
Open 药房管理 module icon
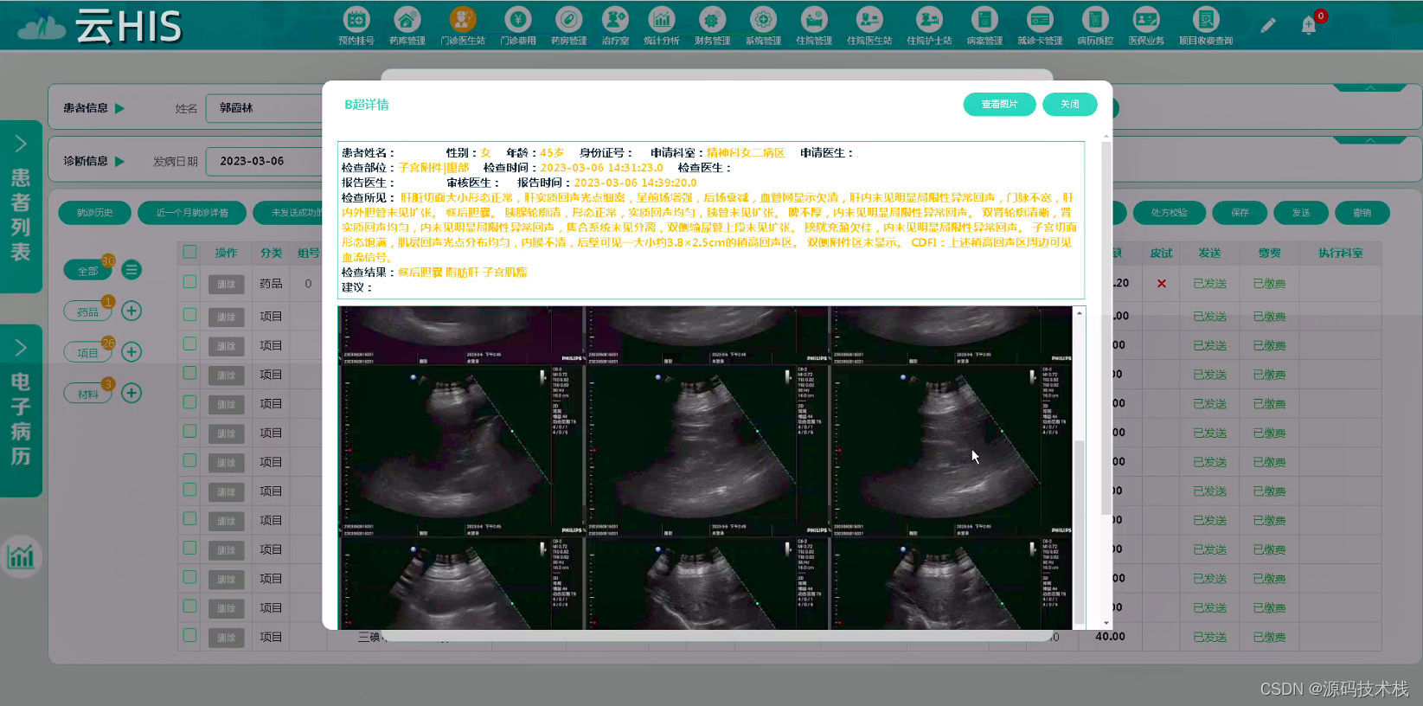coord(569,25)
